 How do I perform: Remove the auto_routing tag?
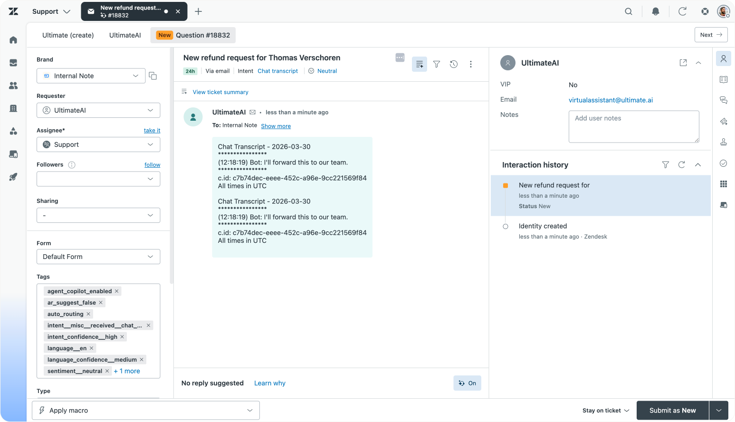[x=88, y=314]
